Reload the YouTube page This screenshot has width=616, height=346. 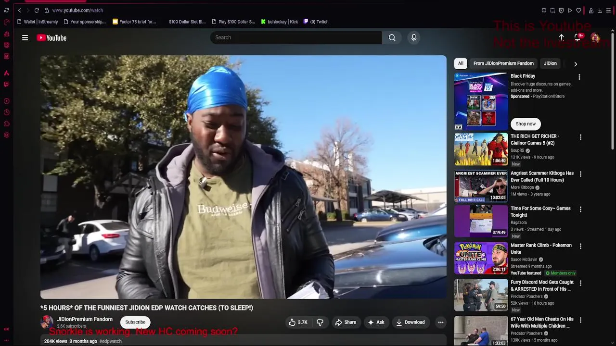[x=37, y=10]
